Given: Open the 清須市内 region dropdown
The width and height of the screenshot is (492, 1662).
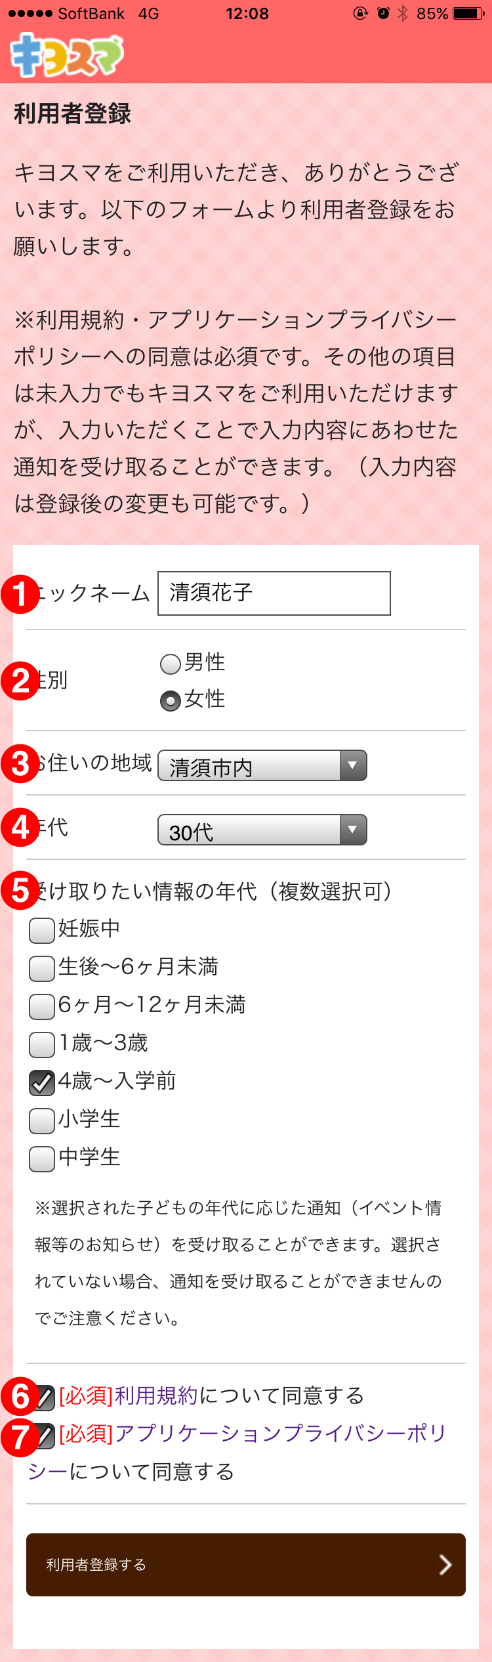Looking at the screenshot, I should coord(262,765).
